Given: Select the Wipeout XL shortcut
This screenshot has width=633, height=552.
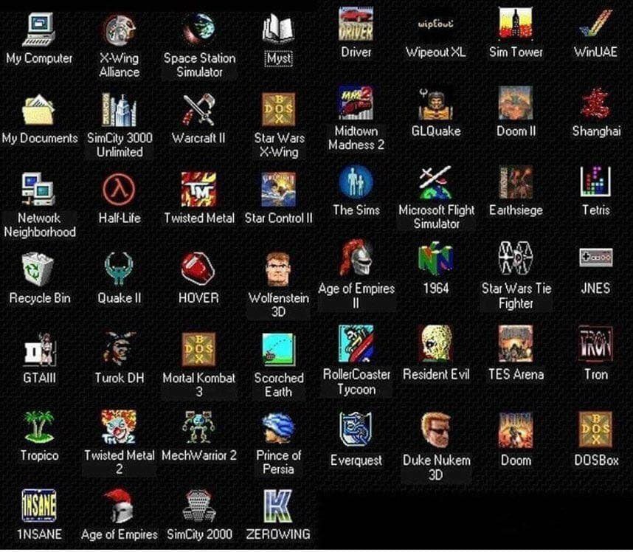Looking at the screenshot, I should coord(435,24).
